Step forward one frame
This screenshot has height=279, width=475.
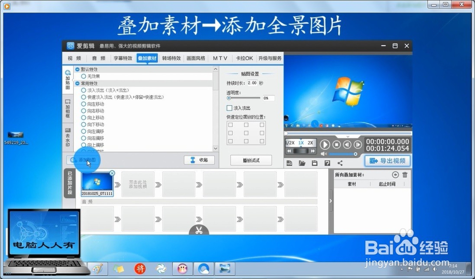pyautogui.click(x=358, y=144)
